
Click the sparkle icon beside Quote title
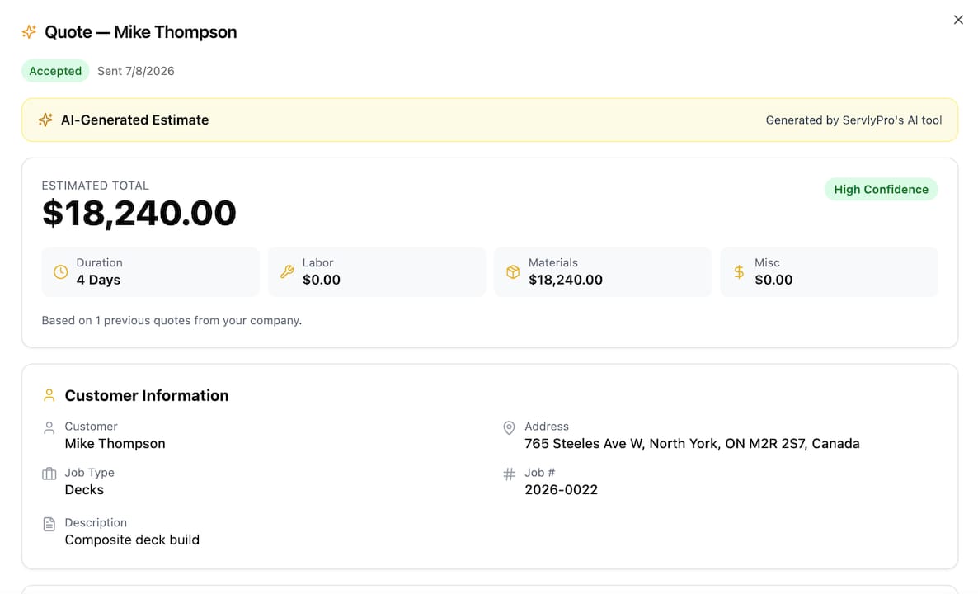pyautogui.click(x=29, y=32)
